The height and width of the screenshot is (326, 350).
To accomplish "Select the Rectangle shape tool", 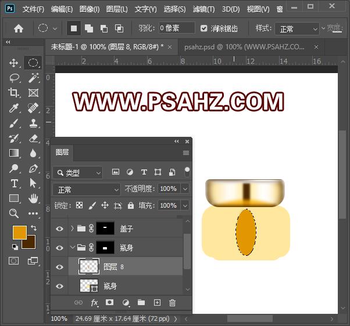I will point(14,198).
